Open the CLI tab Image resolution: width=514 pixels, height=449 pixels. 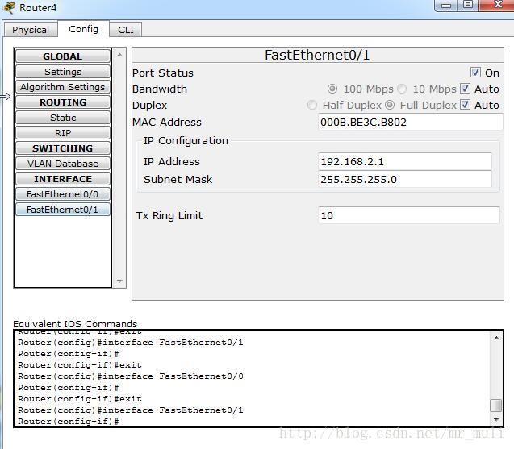(126, 30)
